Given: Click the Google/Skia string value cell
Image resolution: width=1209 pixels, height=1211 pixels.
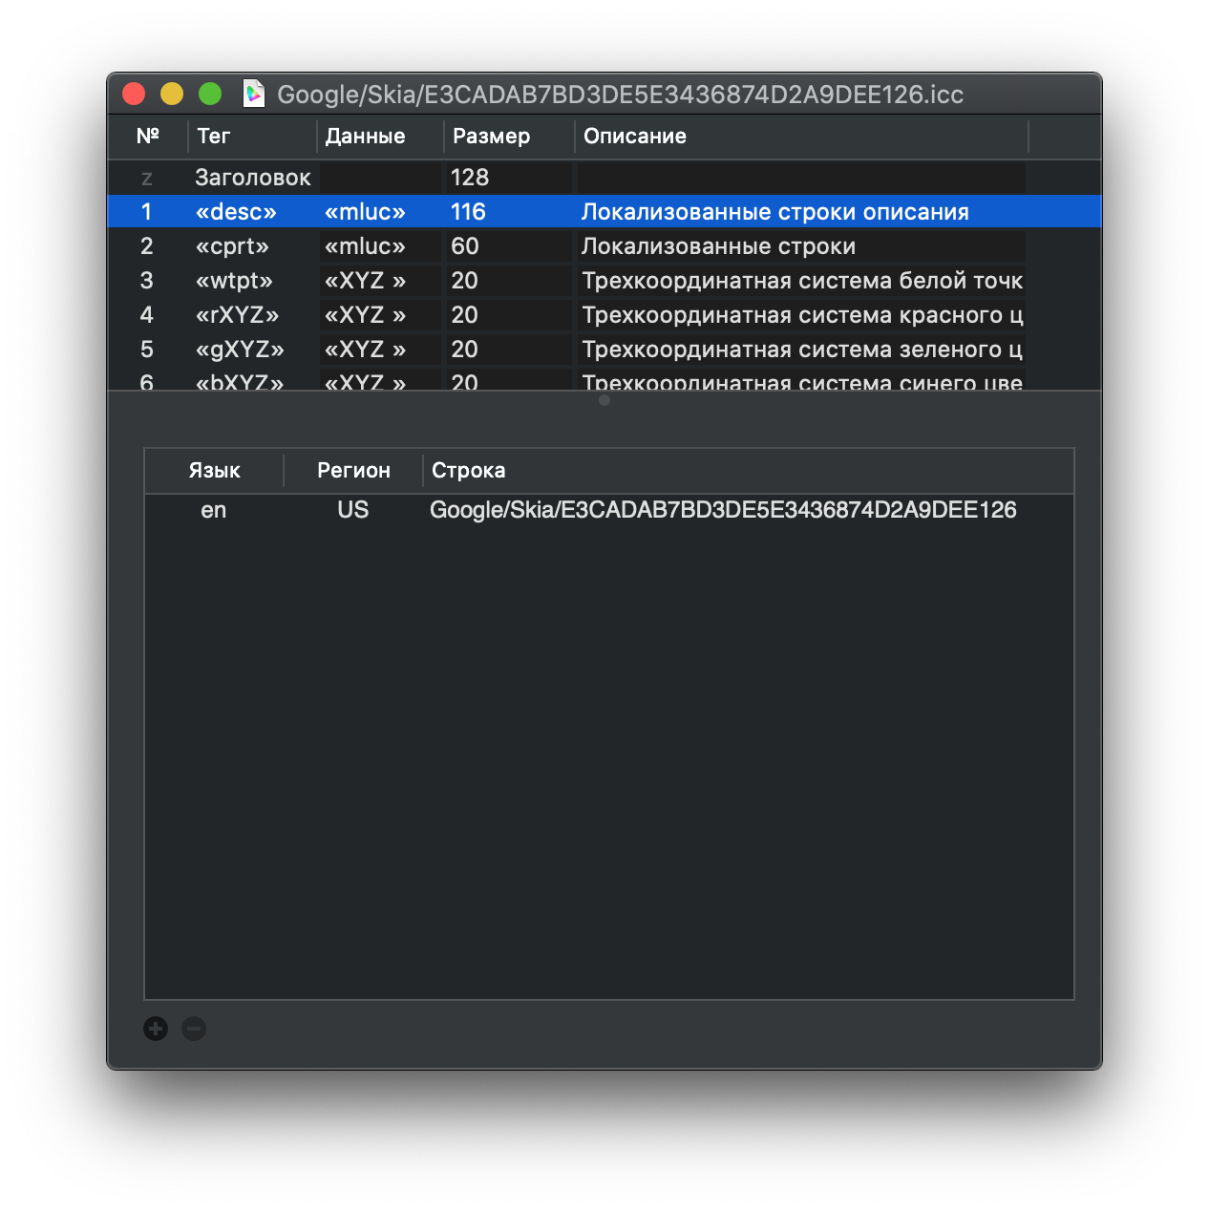Looking at the screenshot, I should tap(723, 510).
